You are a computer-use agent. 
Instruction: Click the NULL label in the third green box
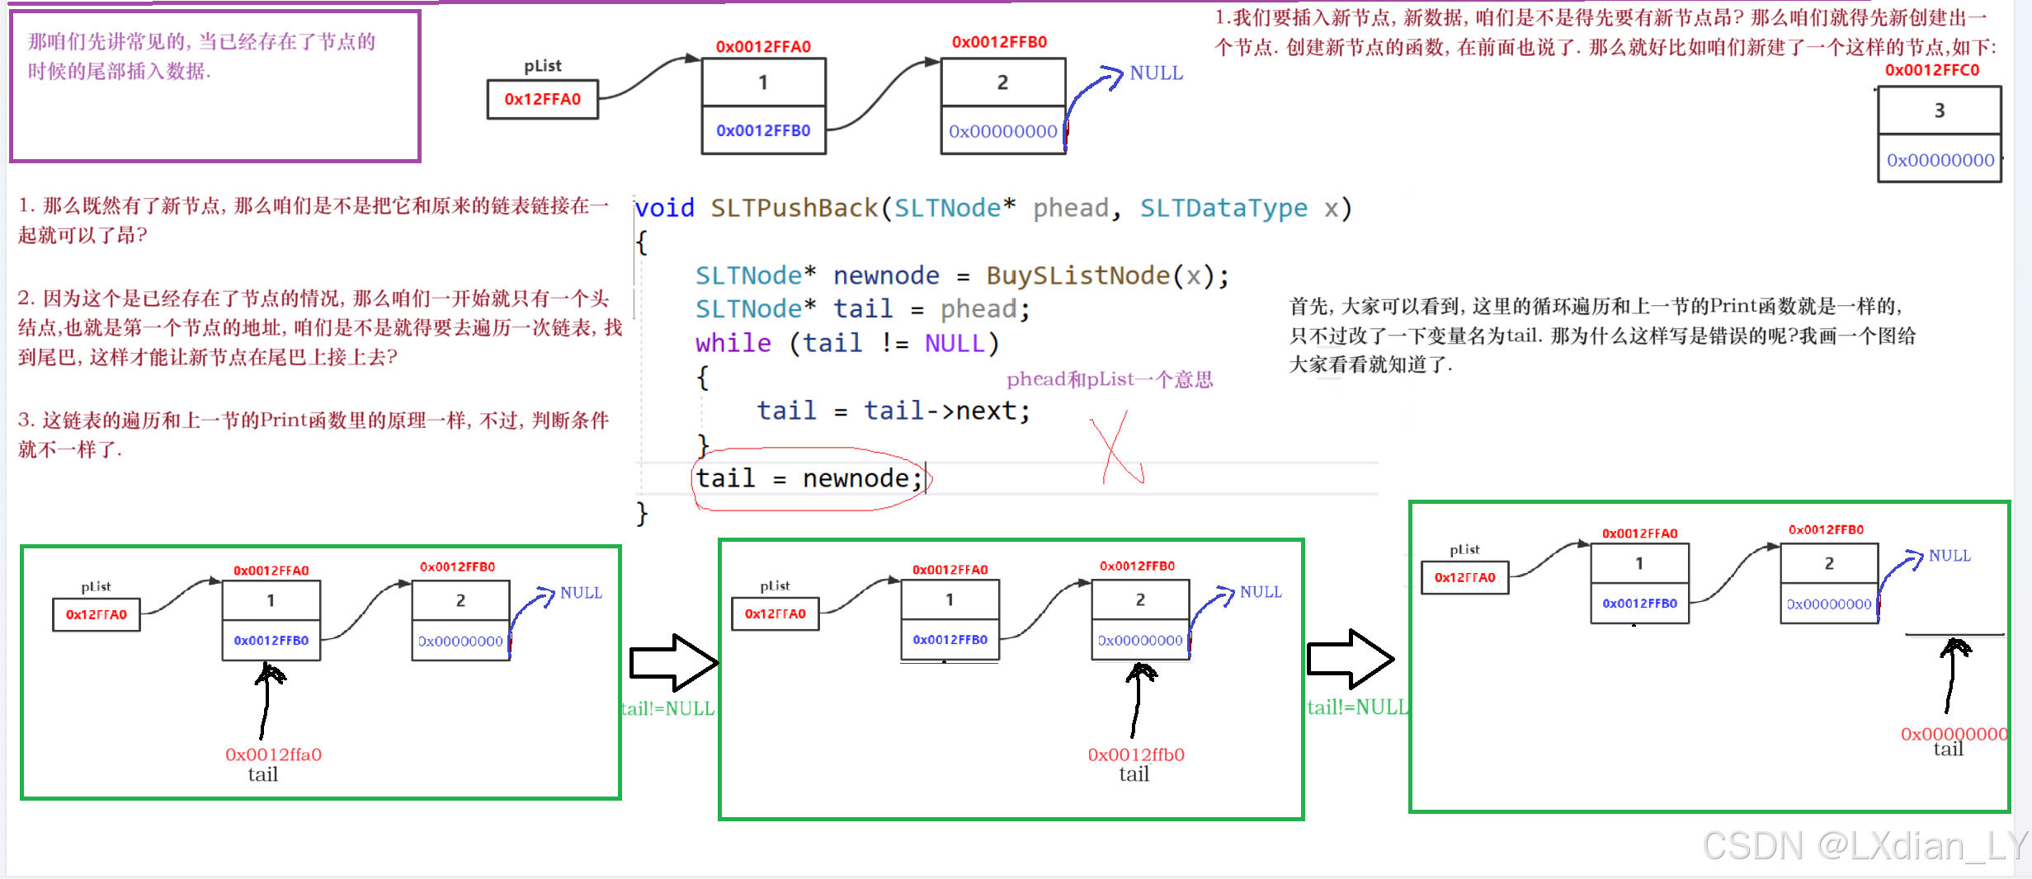click(x=1949, y=556)
